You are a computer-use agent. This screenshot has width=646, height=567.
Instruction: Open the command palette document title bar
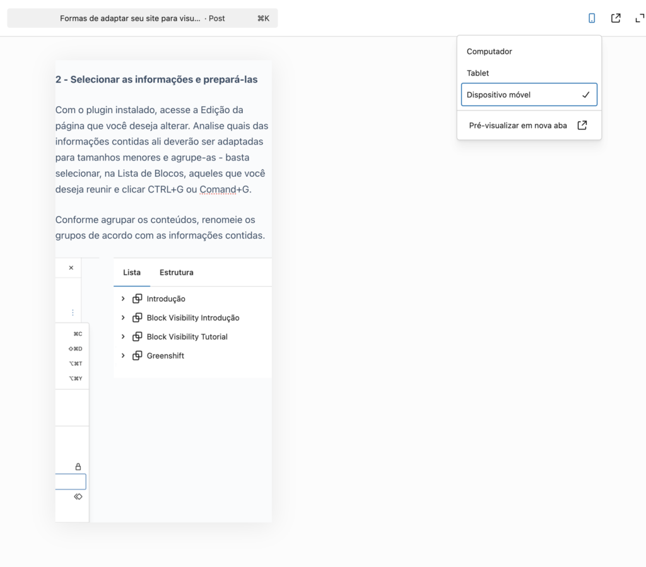click(x=143, y=18)
